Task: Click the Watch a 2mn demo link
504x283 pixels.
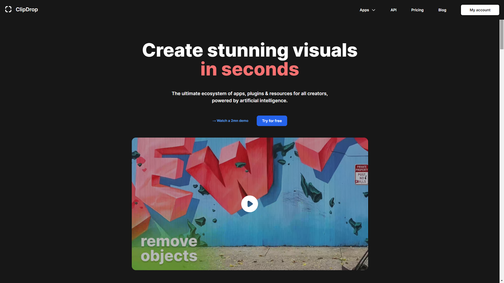Action: tap(232, 121)
